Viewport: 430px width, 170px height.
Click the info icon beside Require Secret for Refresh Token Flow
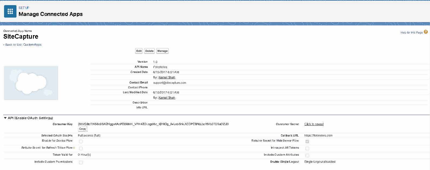74,148
